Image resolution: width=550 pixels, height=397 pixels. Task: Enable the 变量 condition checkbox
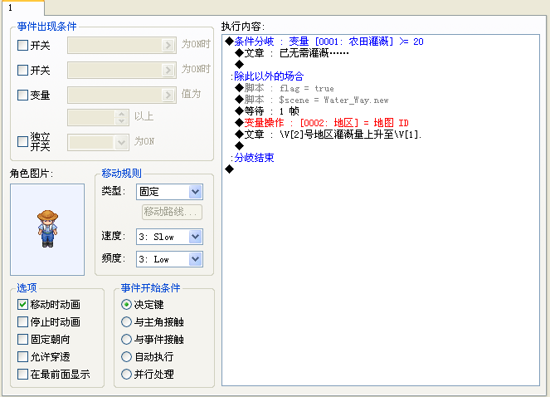[22, 96]
